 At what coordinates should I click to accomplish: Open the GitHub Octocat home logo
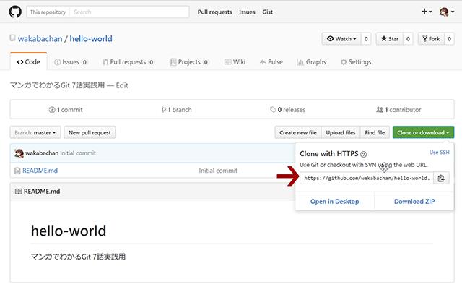click(x=15, y=12)
